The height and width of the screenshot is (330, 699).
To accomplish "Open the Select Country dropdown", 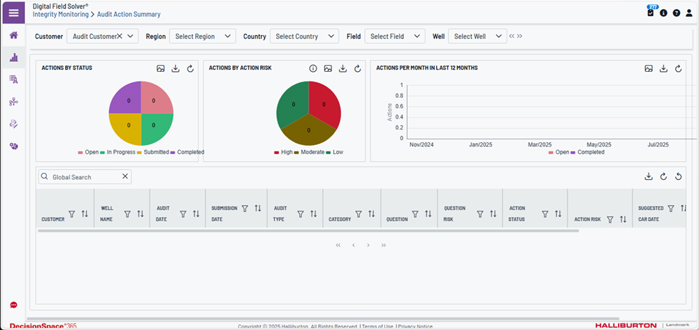I will (x=306, y=36).
